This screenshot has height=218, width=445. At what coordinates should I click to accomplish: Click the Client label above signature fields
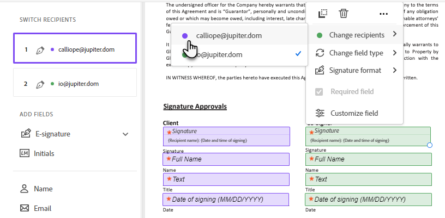click(x=171, y=123)
